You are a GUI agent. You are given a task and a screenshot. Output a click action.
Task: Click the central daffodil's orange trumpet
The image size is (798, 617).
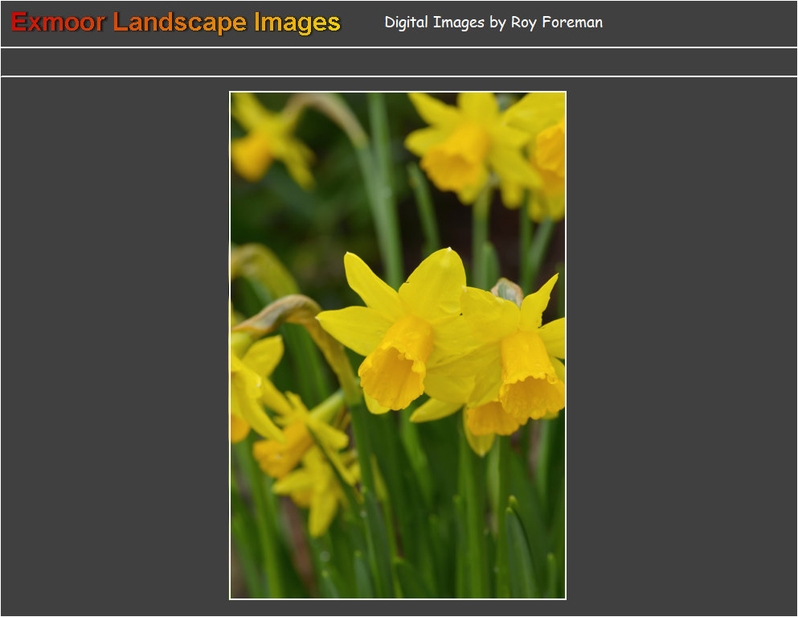point(395,366)
